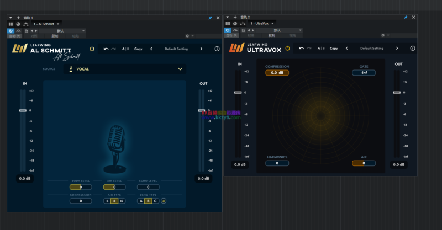Click Al Schmitt Compression value field

[x=81, y=201]
